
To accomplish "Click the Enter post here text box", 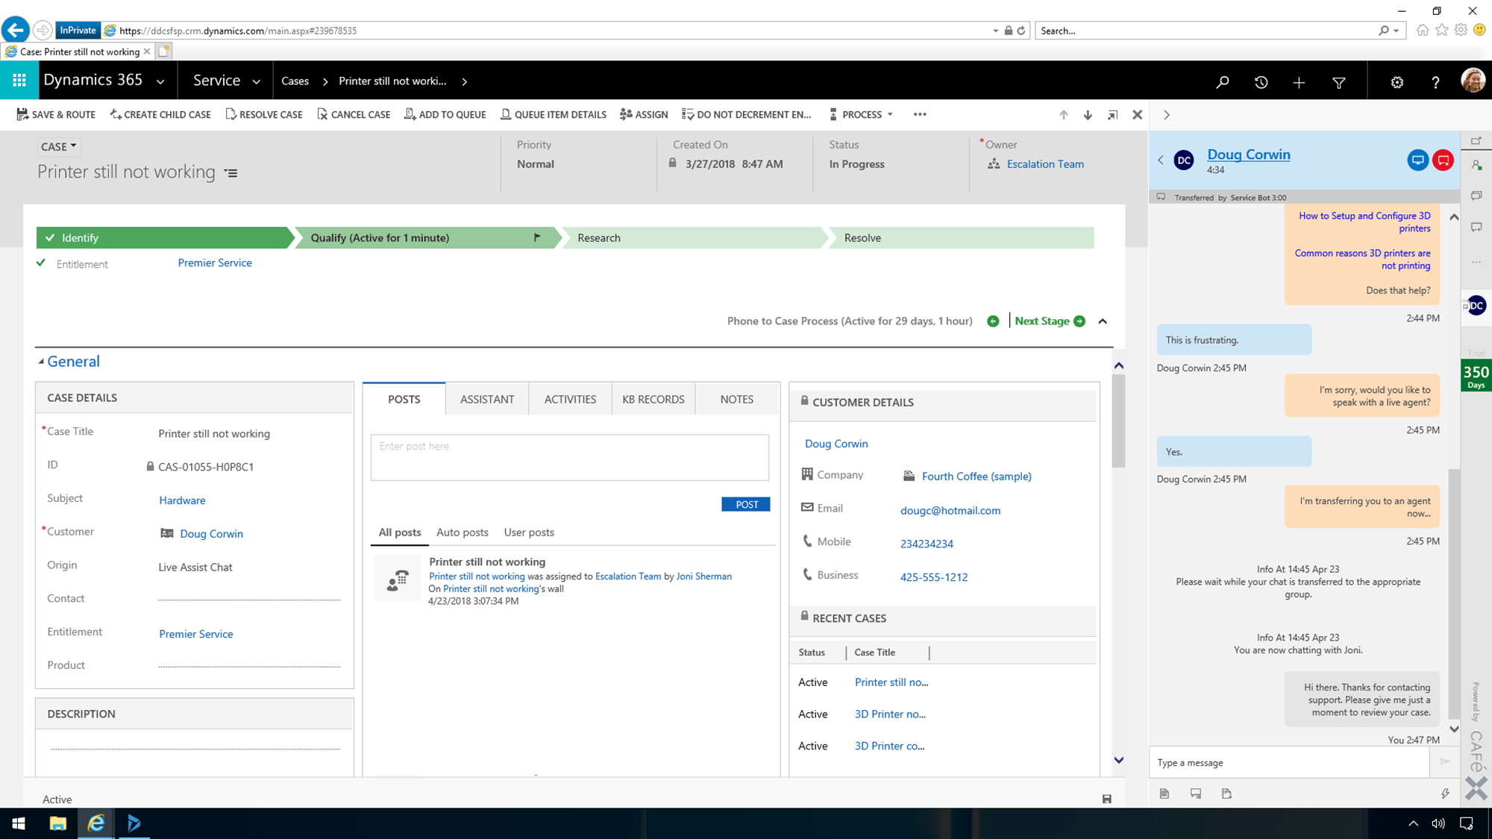I will pos(569,457).
